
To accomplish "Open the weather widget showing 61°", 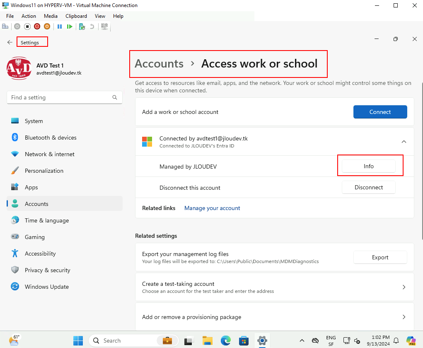I will pos(15,341).
